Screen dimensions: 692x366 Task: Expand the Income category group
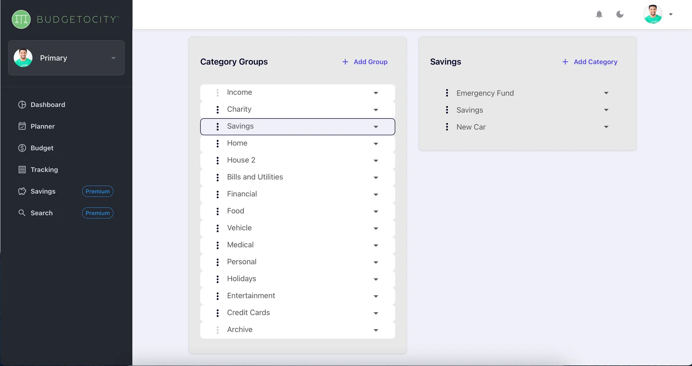point(376,93)
